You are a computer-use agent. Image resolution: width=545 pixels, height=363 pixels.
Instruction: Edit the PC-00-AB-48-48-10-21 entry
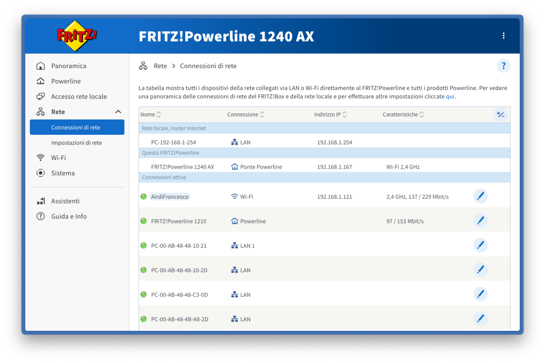[480, 245]
